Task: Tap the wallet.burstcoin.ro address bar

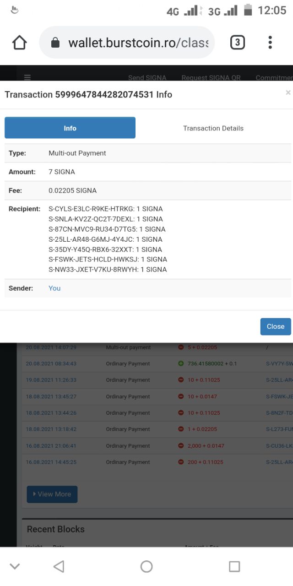Action: pyautogui.click(x=127, y=43)
